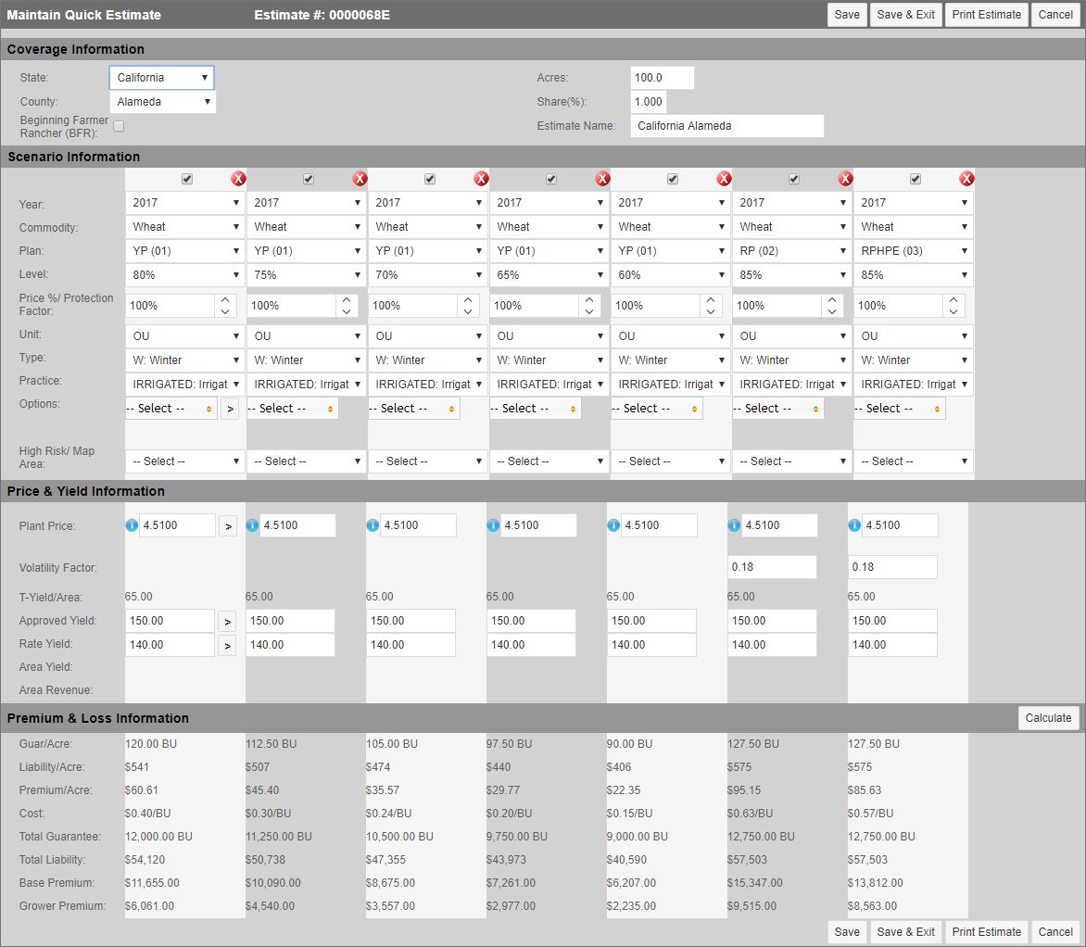Image resolution: width=1086 pixels, height=947 pixels.
Task: Click the Acres input field
Action: click(x=663, y=78)
